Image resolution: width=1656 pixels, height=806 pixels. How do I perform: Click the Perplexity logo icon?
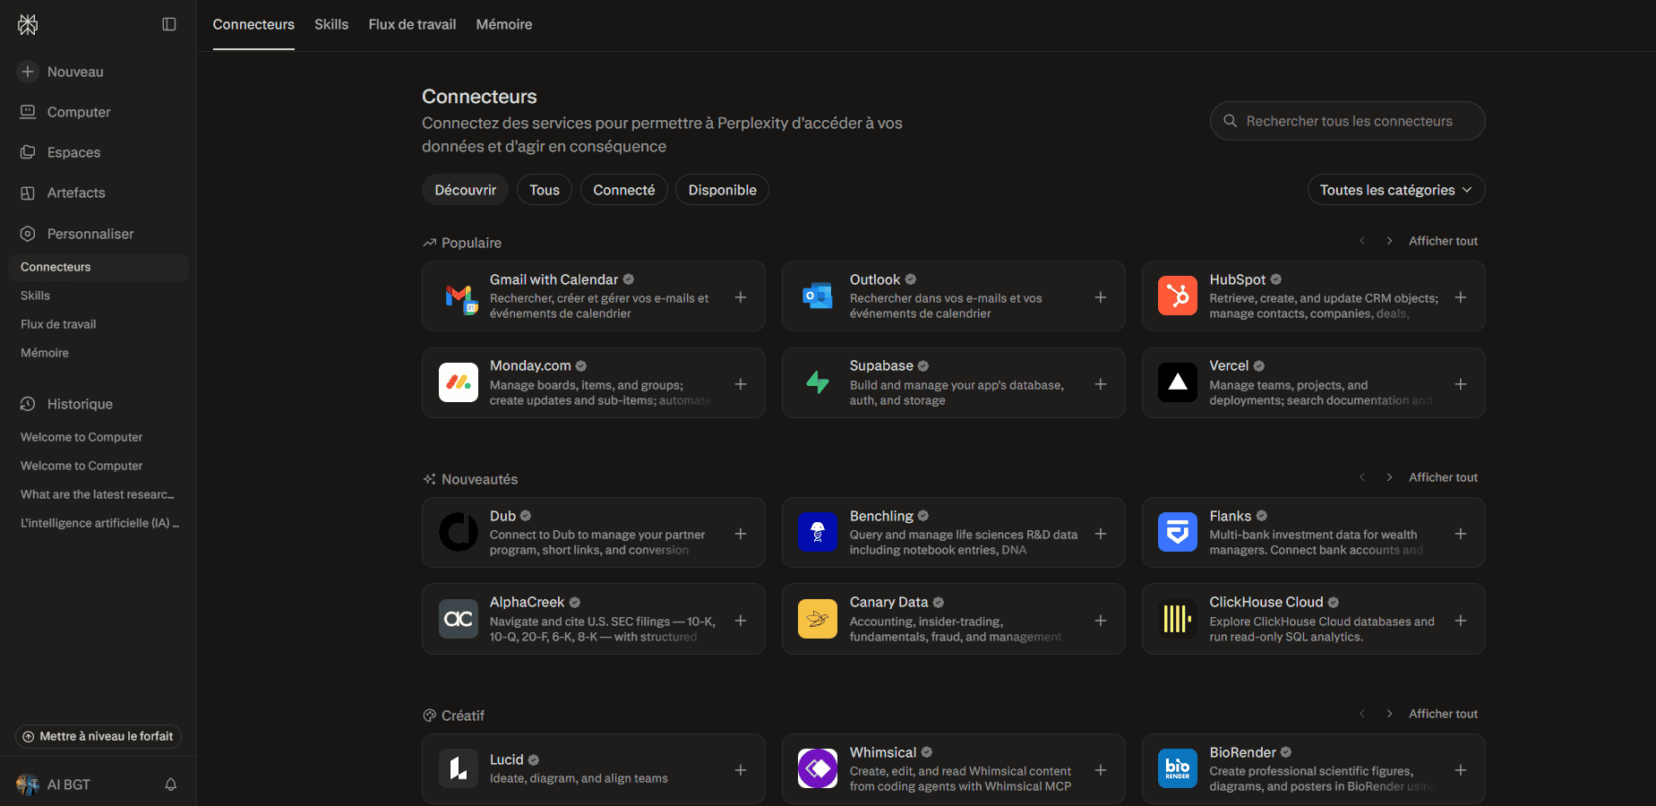(28, 24)
